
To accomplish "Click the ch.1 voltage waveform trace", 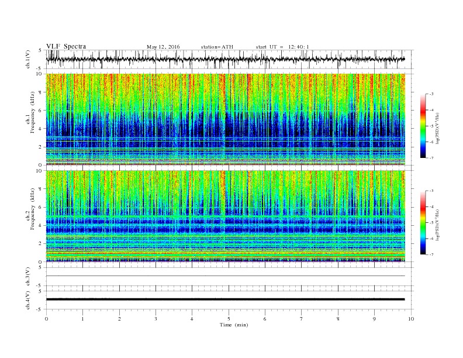I will click(225, 59).
